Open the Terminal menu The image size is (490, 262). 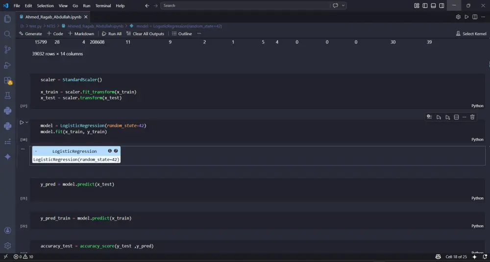[x=103, y=5]
